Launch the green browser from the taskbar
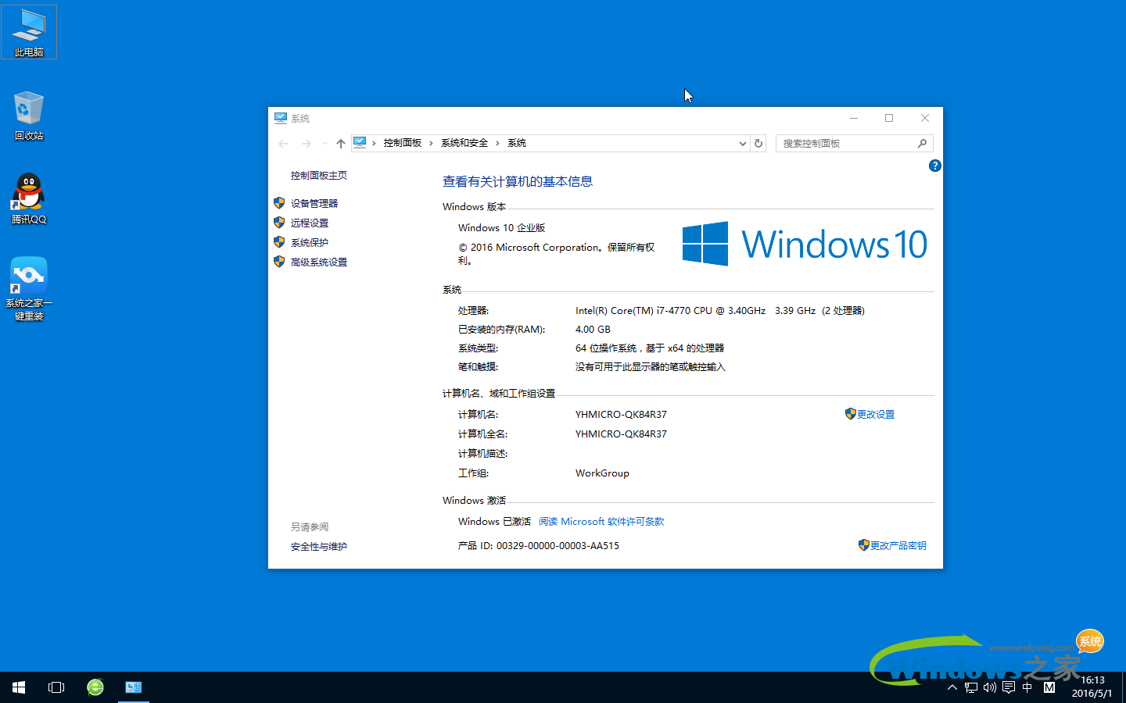This screenshot has width=1126, height=703. click(x=95, y=687)
